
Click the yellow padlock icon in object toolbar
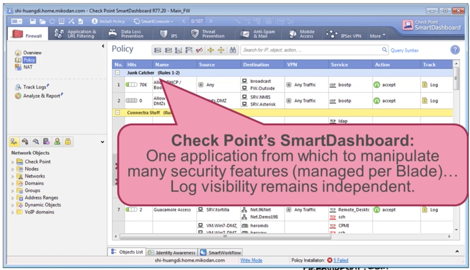(x=67, y=142)
